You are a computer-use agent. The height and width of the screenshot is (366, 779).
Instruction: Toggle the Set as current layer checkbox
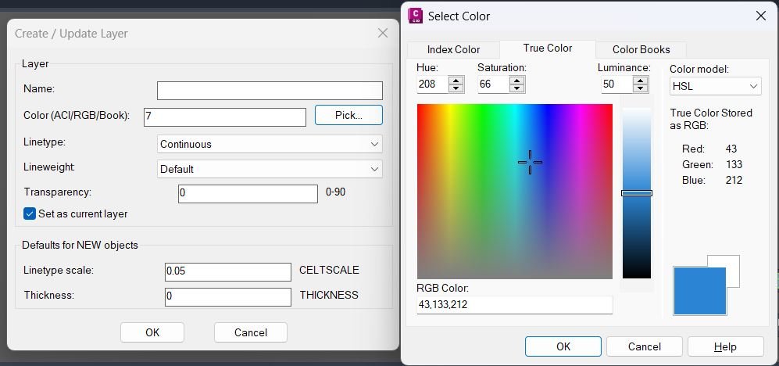[x=30, y=213]
